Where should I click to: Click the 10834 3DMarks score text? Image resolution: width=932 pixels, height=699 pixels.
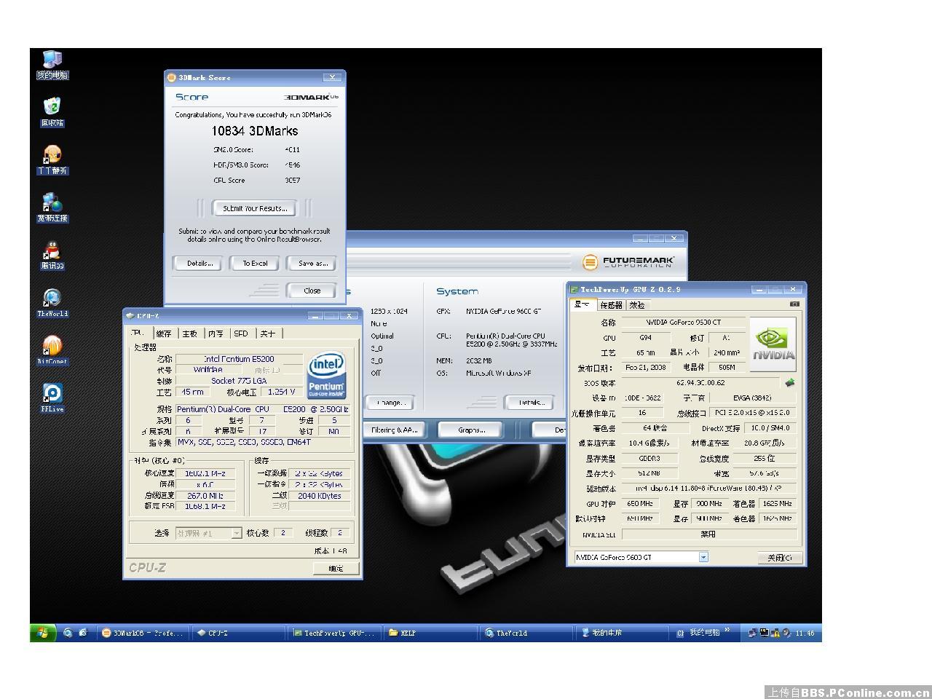point(255,131)
